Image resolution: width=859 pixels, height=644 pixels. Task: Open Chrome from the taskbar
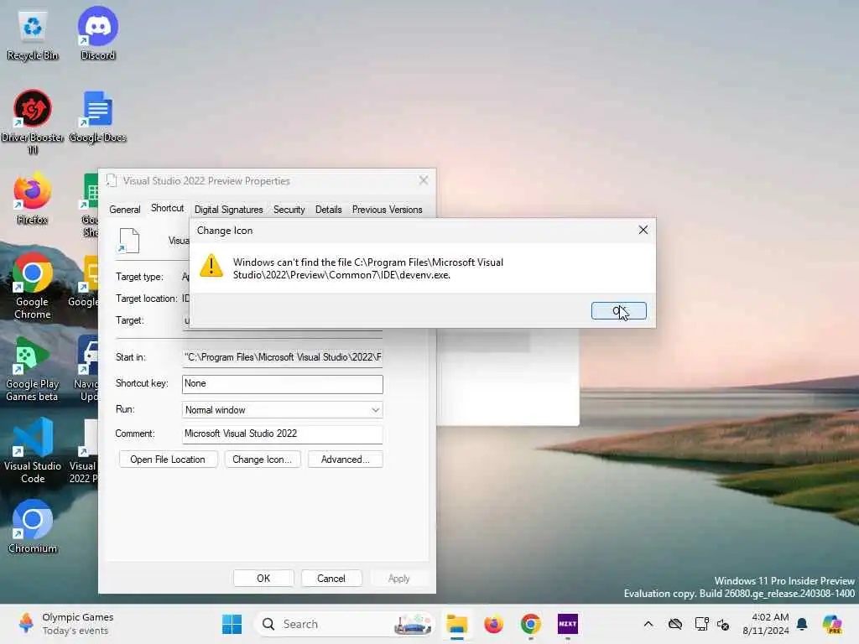(530, 624)
